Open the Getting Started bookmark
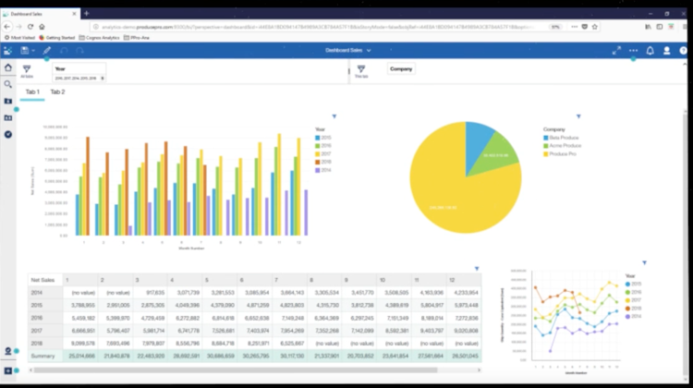Image resolution: width=693 pixels, height=388 pixels. [x=57, y=38]
